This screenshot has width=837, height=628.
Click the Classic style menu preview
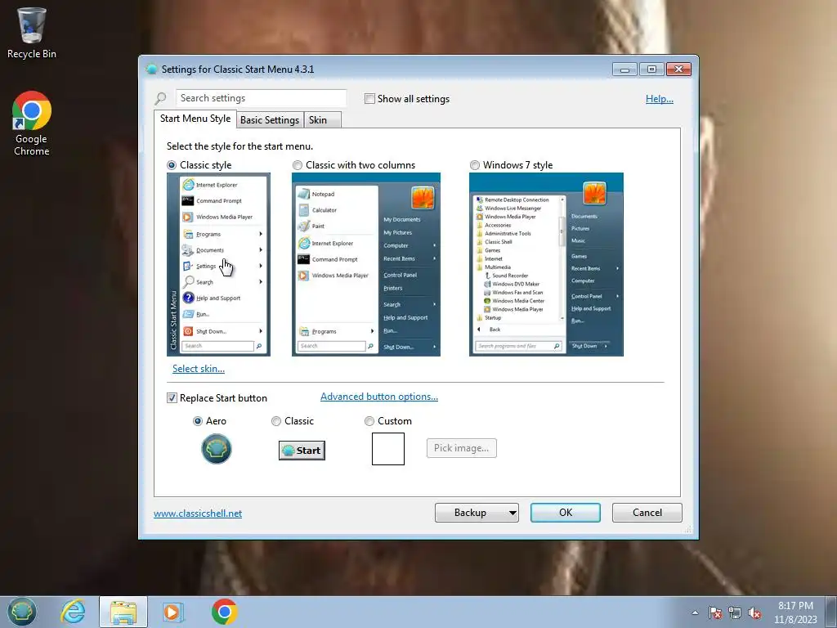pos(218,264)
